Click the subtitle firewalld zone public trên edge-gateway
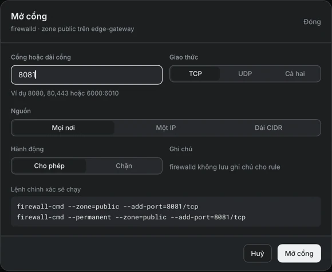This screenshot has height=272, width=332. coord(73,29)
